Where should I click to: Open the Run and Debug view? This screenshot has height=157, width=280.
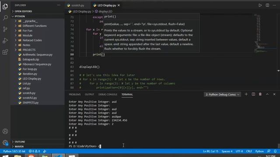[x=5, y=41]
